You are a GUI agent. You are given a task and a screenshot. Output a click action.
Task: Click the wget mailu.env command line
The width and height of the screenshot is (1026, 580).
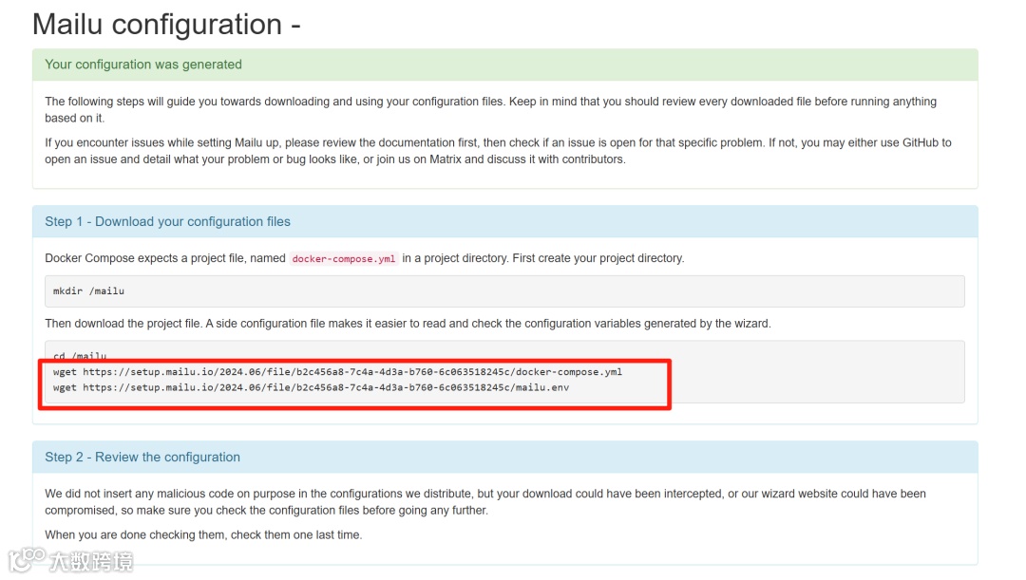(x=312, y=387)
